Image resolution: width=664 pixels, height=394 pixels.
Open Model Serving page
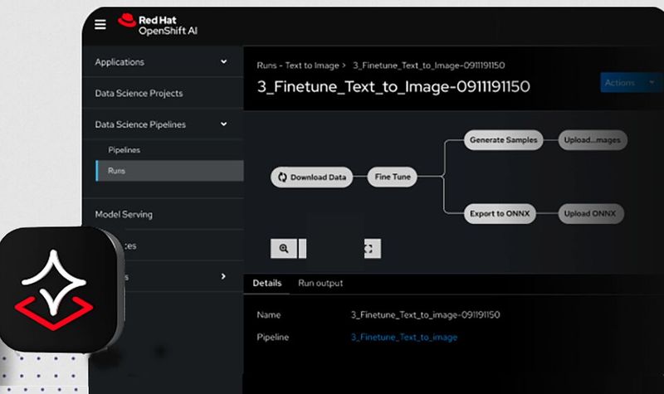coord(124,214)
